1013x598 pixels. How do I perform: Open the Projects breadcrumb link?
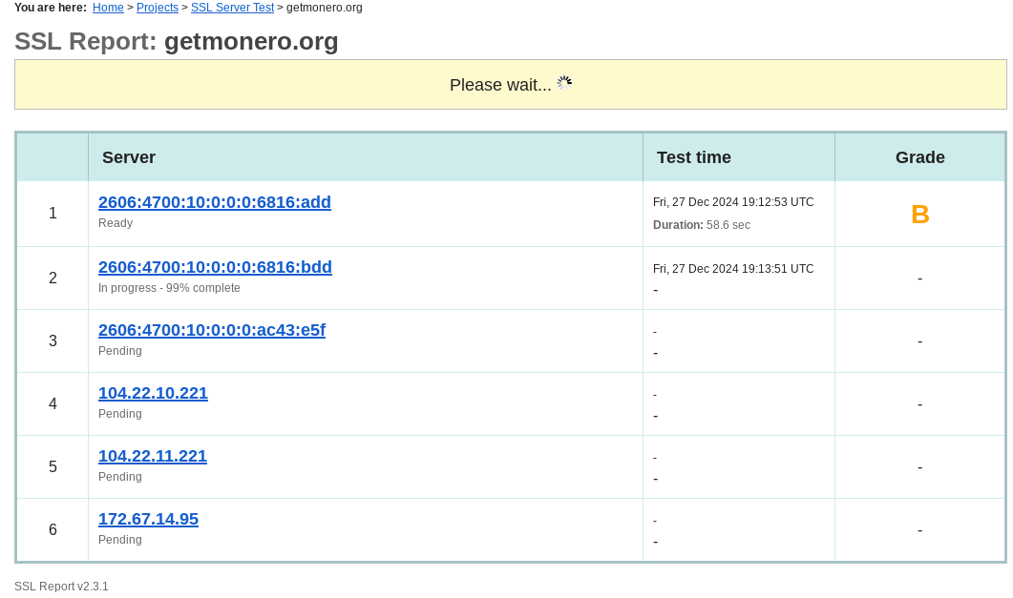pyautogui.click(x=158, y=8)
